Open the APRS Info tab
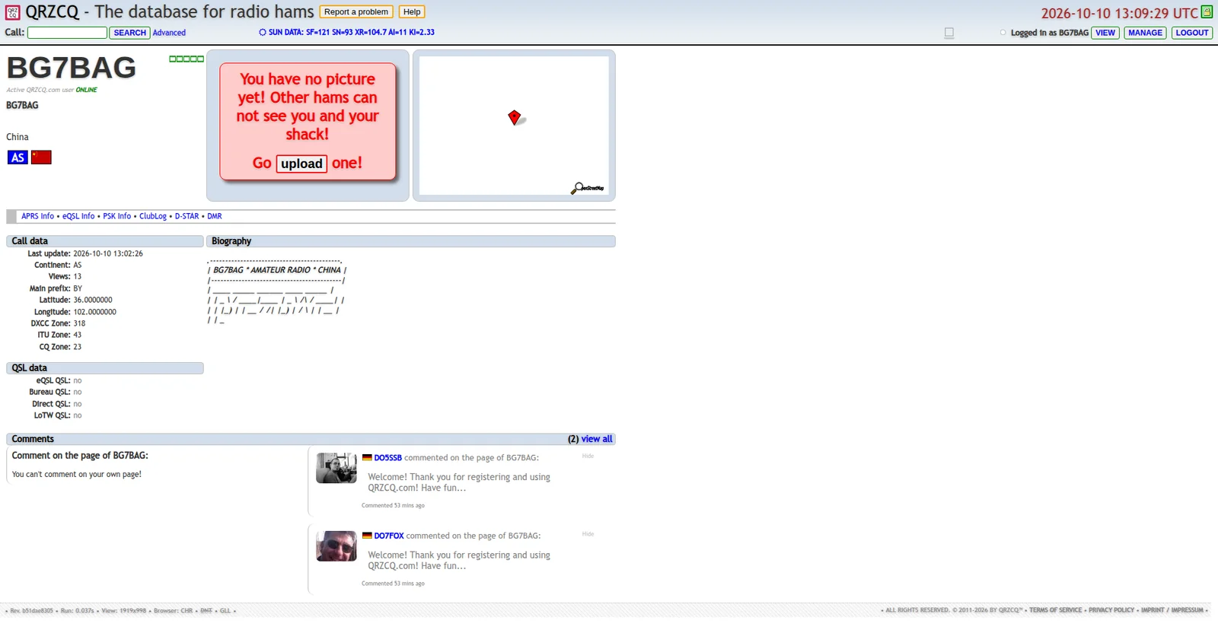Image resolution: width=1218 pixels, height=633 pixels. point(37,216)
